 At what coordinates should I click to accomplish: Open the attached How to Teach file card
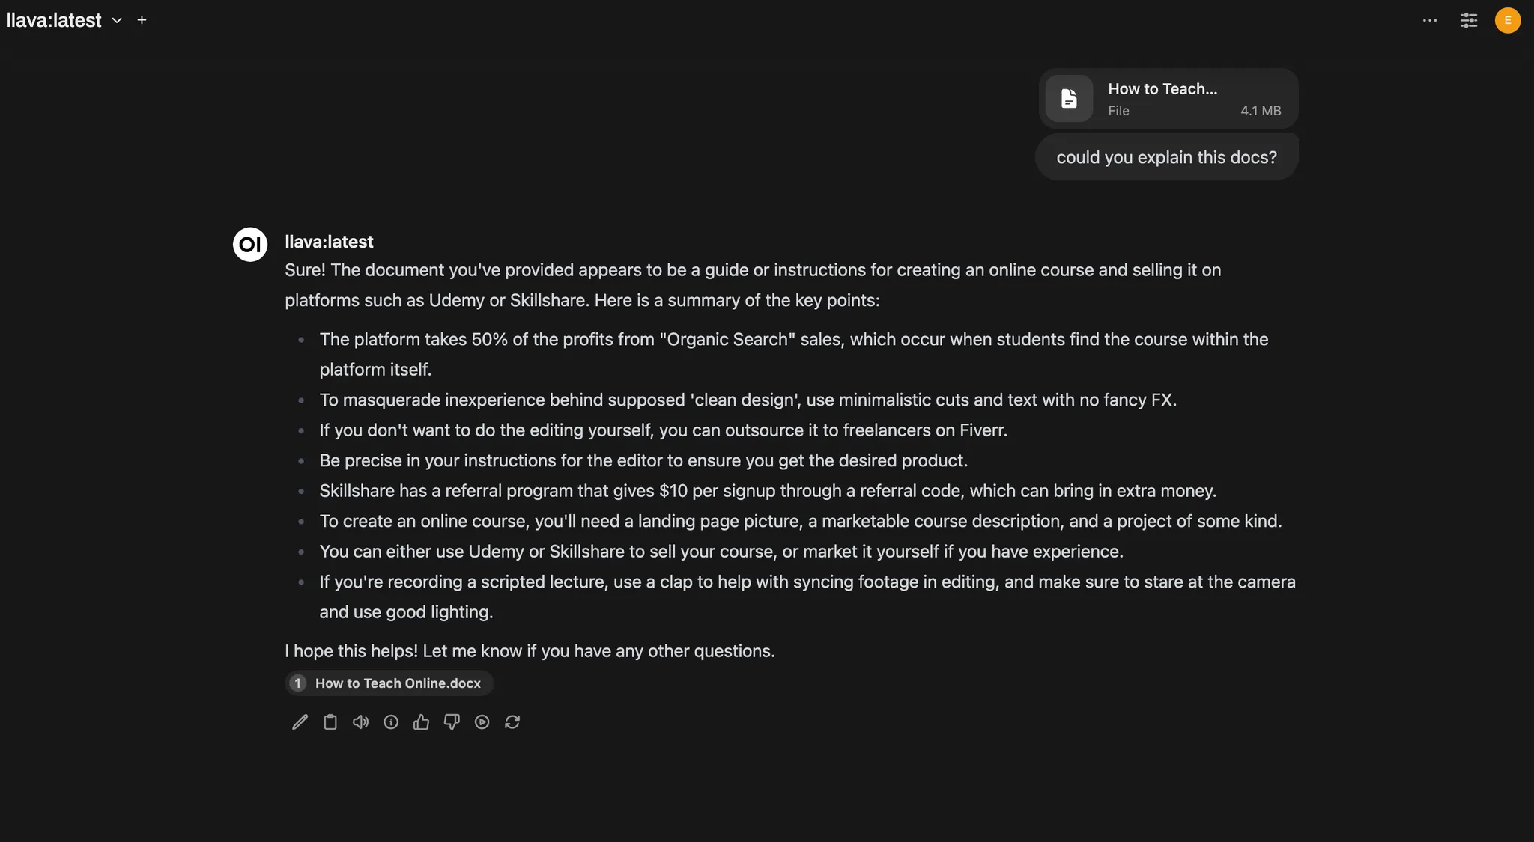click(x=1168, y=99)
